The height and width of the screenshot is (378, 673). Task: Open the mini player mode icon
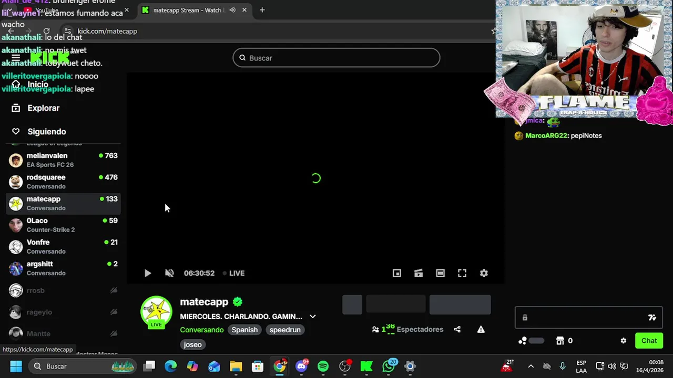397,273
